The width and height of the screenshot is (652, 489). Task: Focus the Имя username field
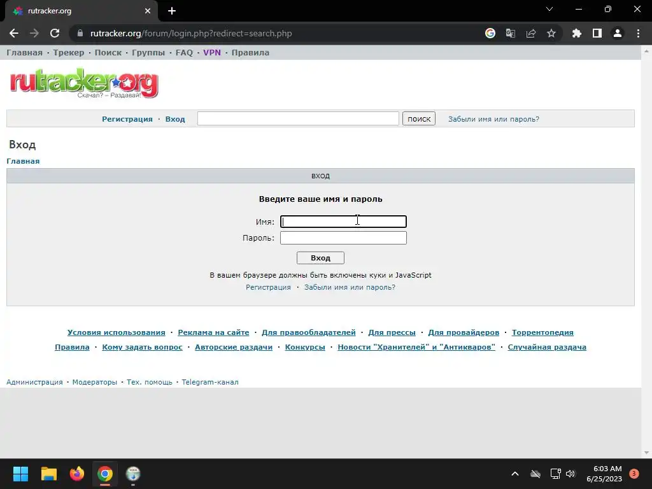(x=343, y=222)
